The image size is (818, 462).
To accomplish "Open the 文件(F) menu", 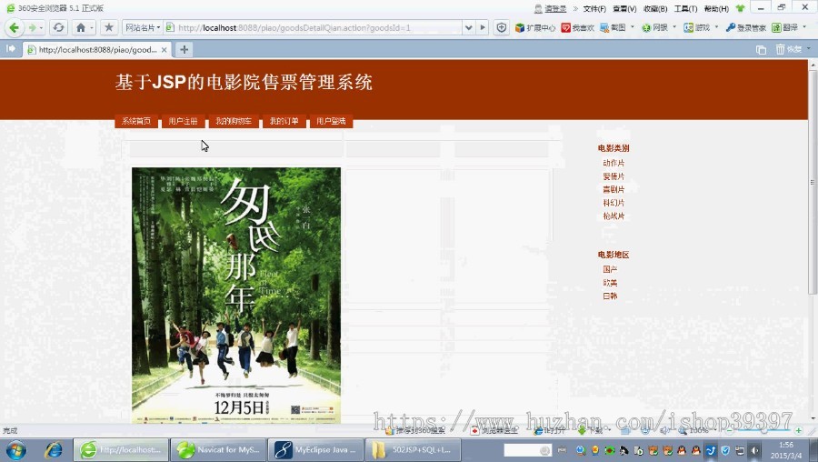I will point(594,8).
